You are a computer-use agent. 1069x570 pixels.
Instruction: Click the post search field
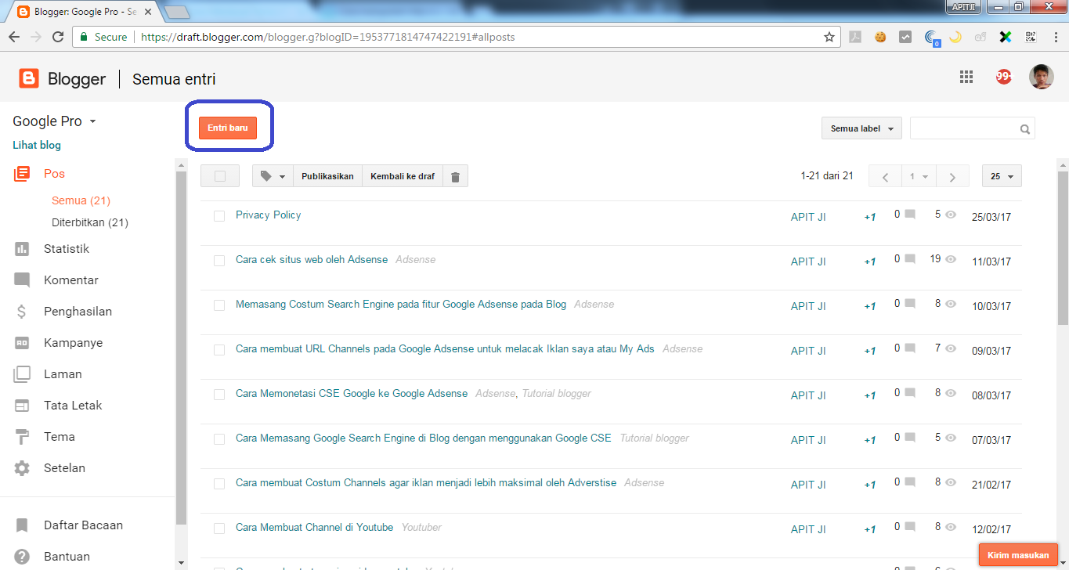pos(963,128)
